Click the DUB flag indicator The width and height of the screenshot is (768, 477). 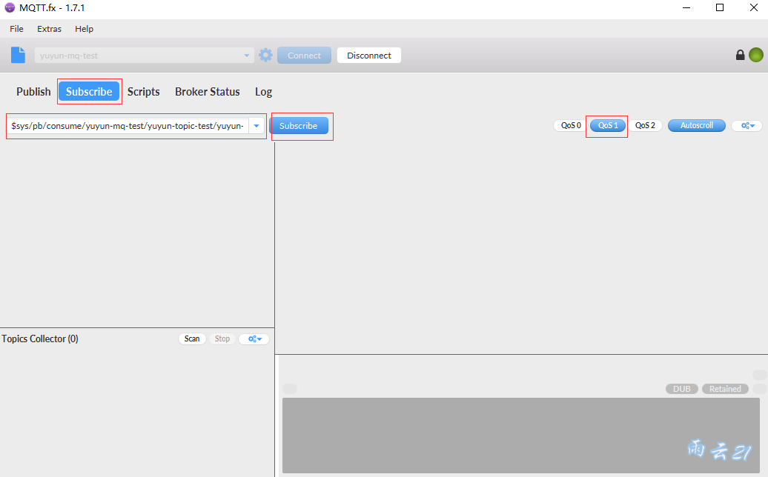(x=682, y=389)
